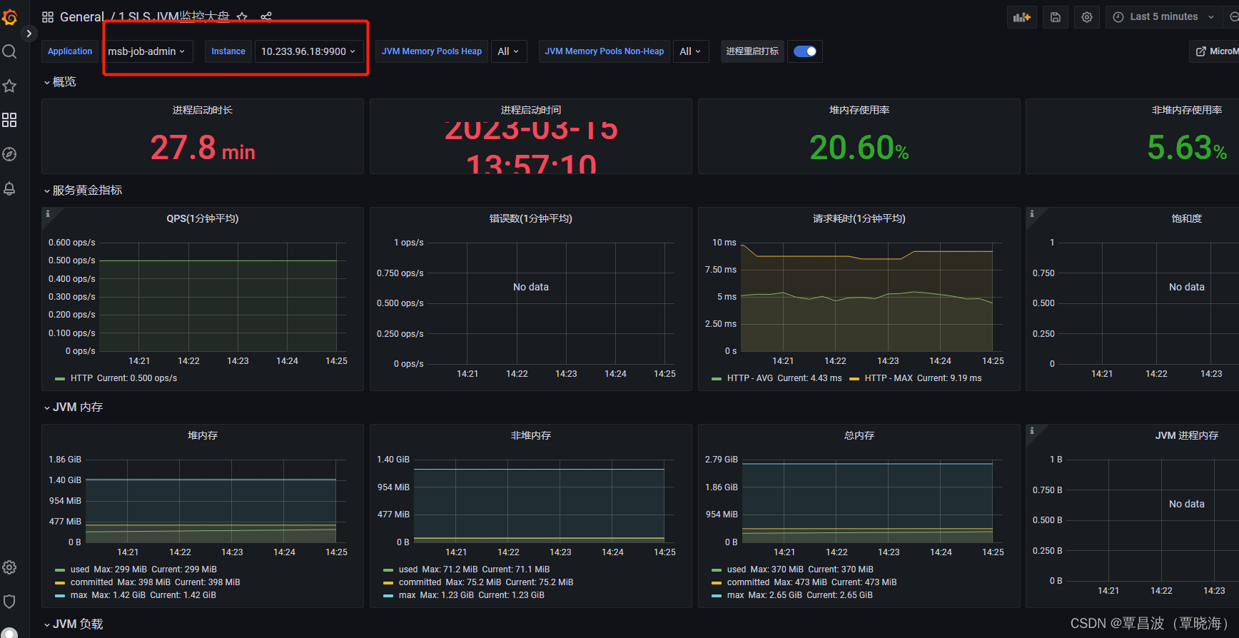Click the user avatar in sidebar
Screen dimensions: 1239x638
[x=9, y=633]
